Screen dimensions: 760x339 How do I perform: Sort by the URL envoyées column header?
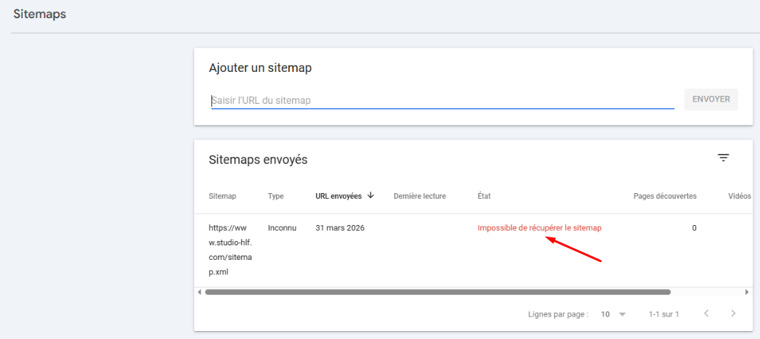pos(338,196)
